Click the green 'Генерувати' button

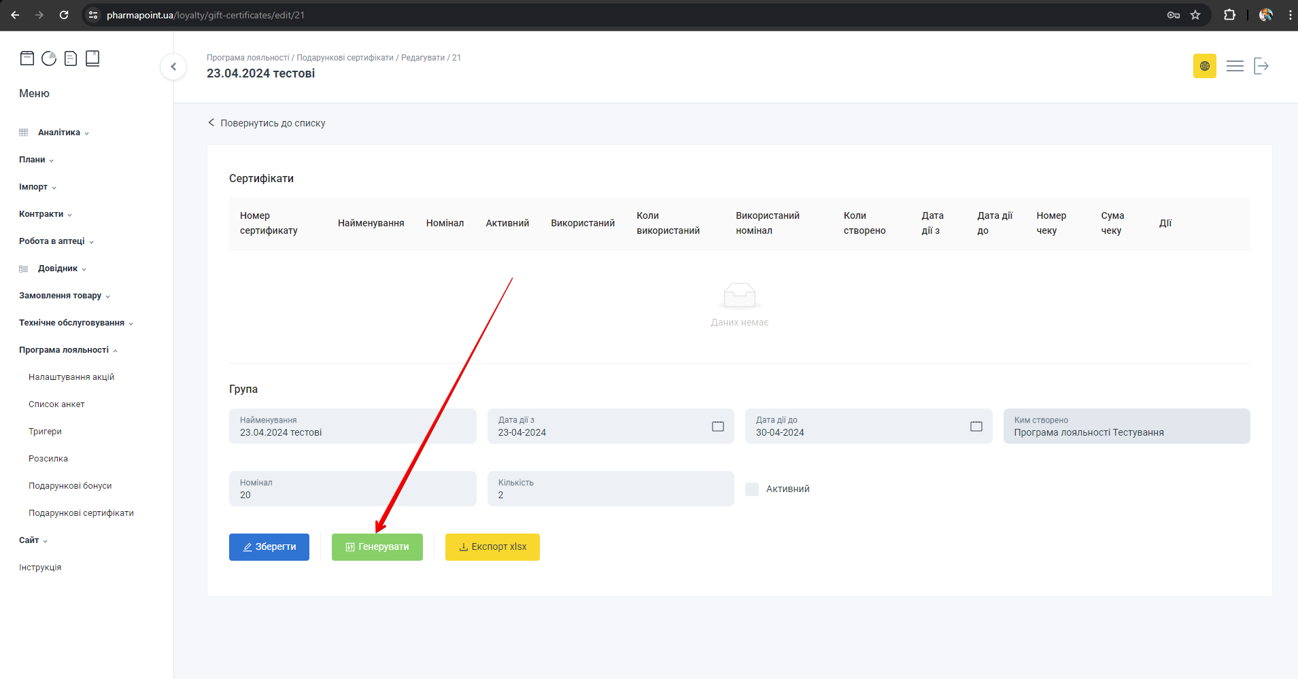pos(377,547)
